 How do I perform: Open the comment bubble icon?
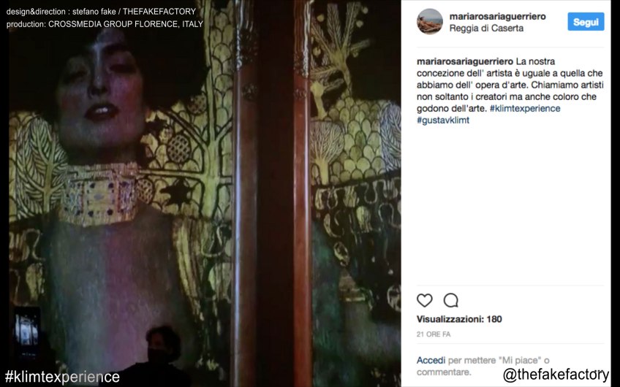[451, 301]
